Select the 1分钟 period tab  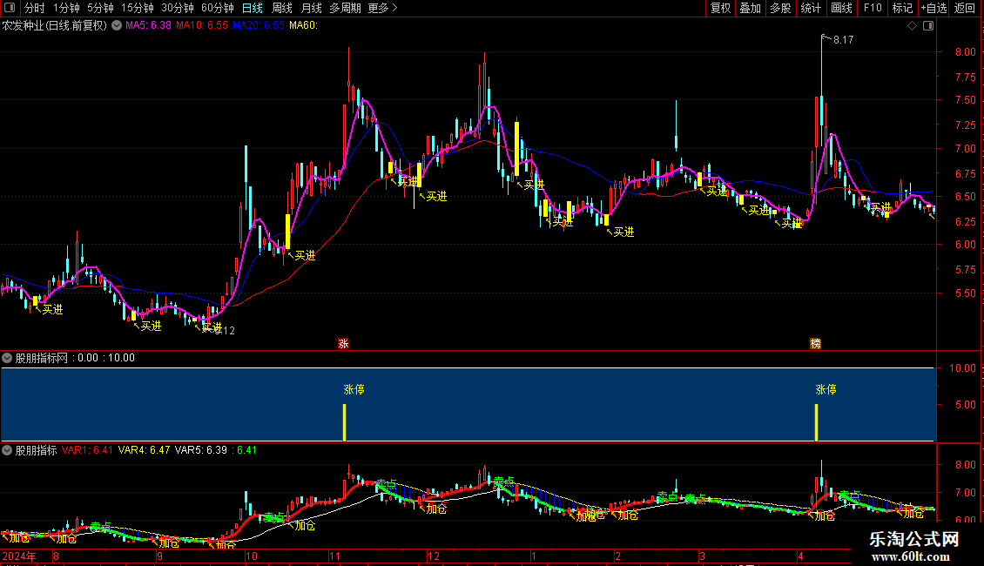click(66, 8)
